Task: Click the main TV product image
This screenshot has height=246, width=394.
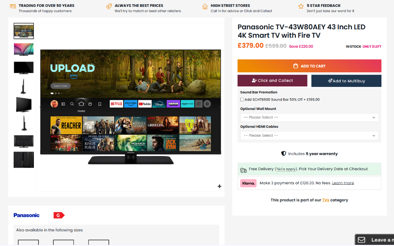Action: 131,107
